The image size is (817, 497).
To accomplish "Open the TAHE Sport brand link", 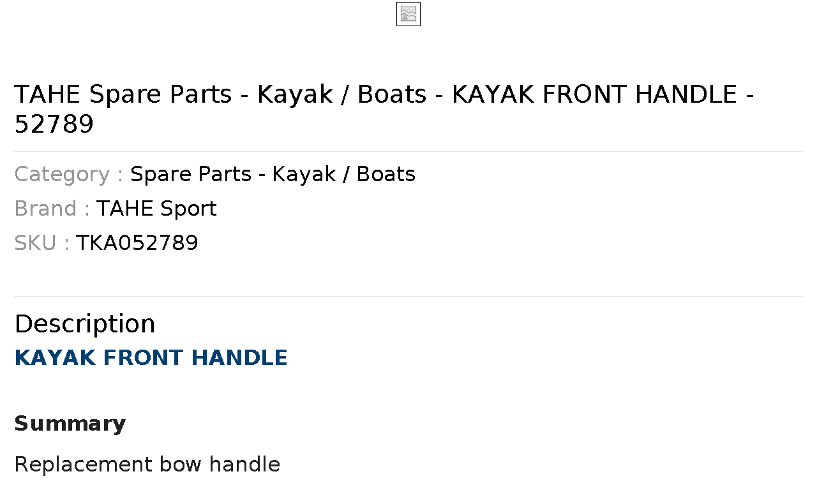I will (156, 209).
